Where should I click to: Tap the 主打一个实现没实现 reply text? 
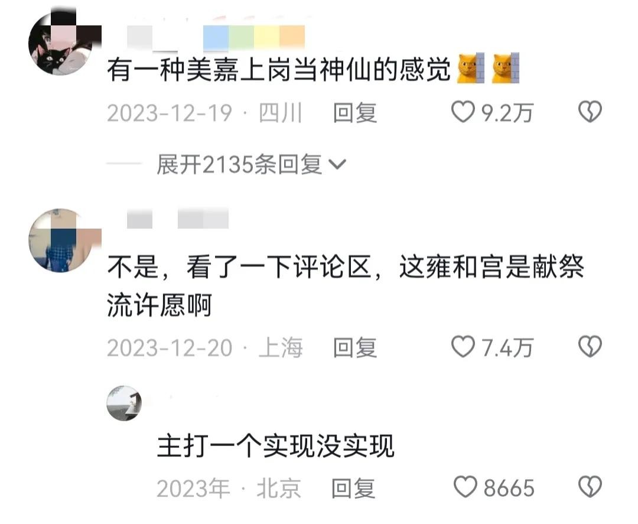[275, 446]
